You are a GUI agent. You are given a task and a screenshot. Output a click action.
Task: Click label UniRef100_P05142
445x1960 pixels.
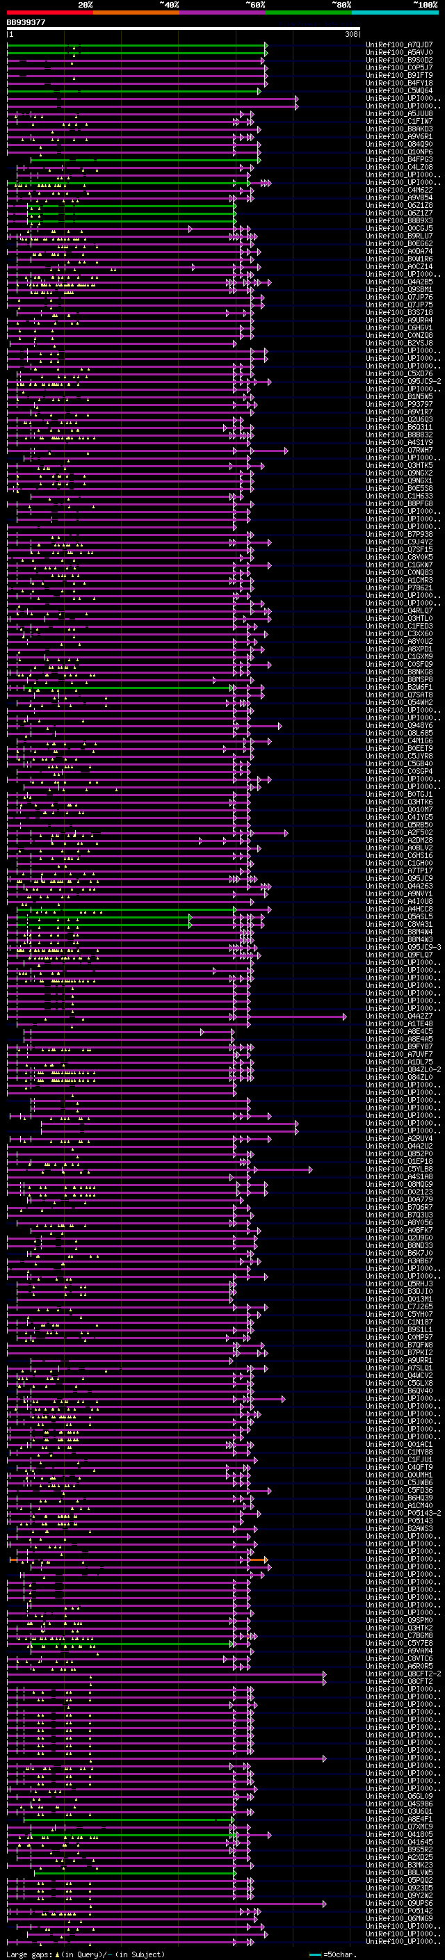pos(399,1911)
